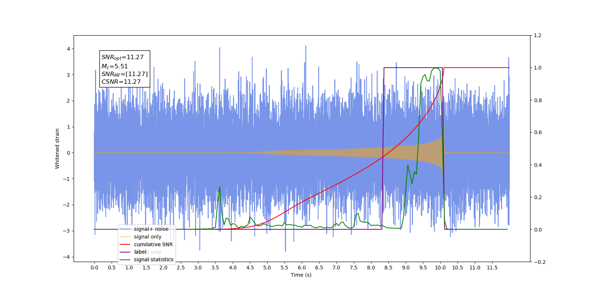The height and width of the screenshot is (294, 589).
Task: Click the 0.8 tick on right axis
Action: pyautogui.click(x=537, y=100)
